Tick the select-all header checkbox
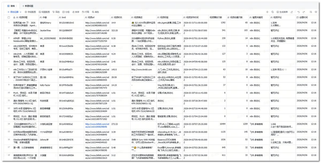This screenshot has width=321, height=163. (9, 17)
